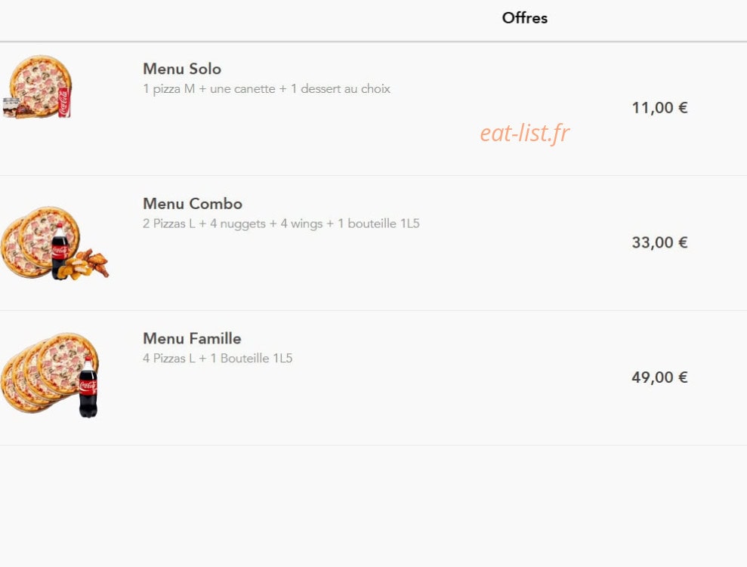Click the Menu Famille pizzas image
The image size is (747, 567).
click(50, 375)
